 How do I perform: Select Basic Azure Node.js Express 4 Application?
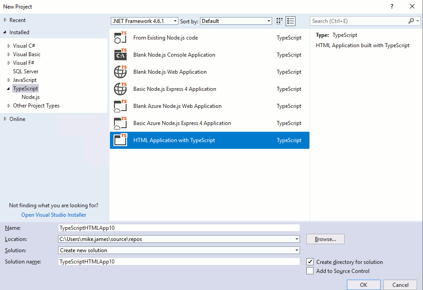click(209, 123)
